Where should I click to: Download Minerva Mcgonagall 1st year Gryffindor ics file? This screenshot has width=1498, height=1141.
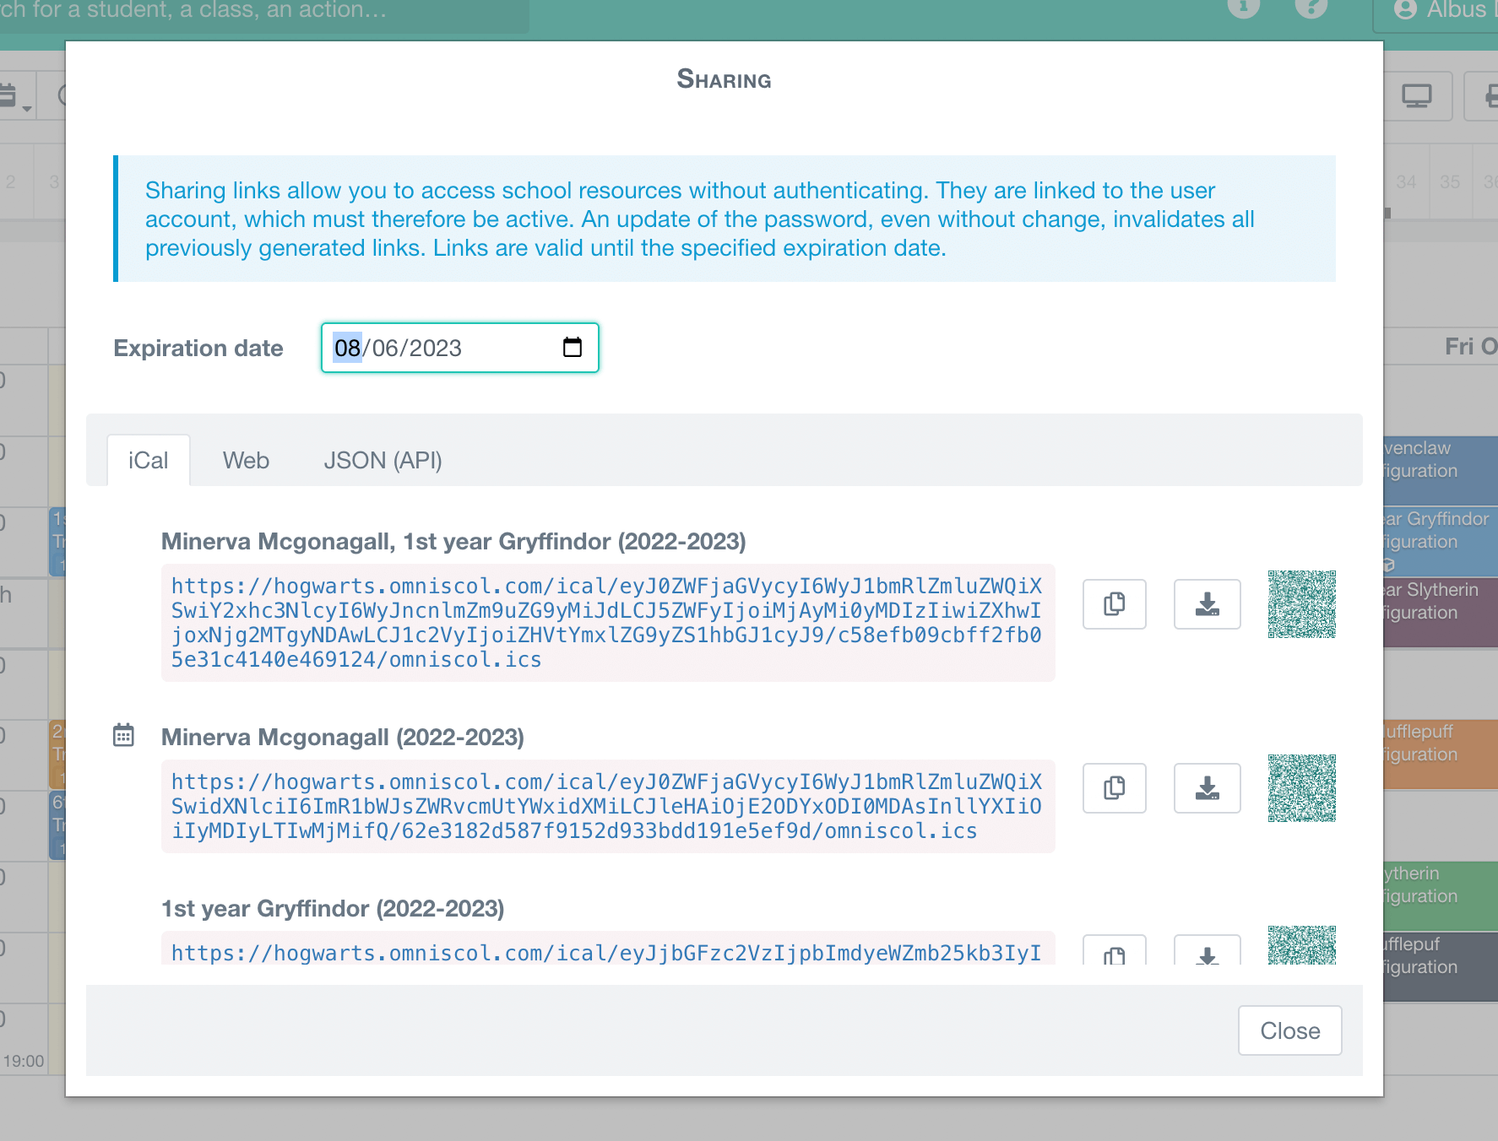1207,604
